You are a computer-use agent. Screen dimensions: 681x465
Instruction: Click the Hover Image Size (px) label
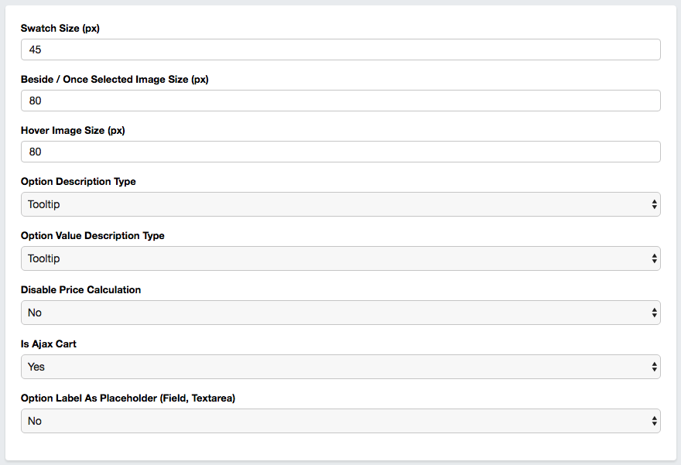[x=73, y=130]
